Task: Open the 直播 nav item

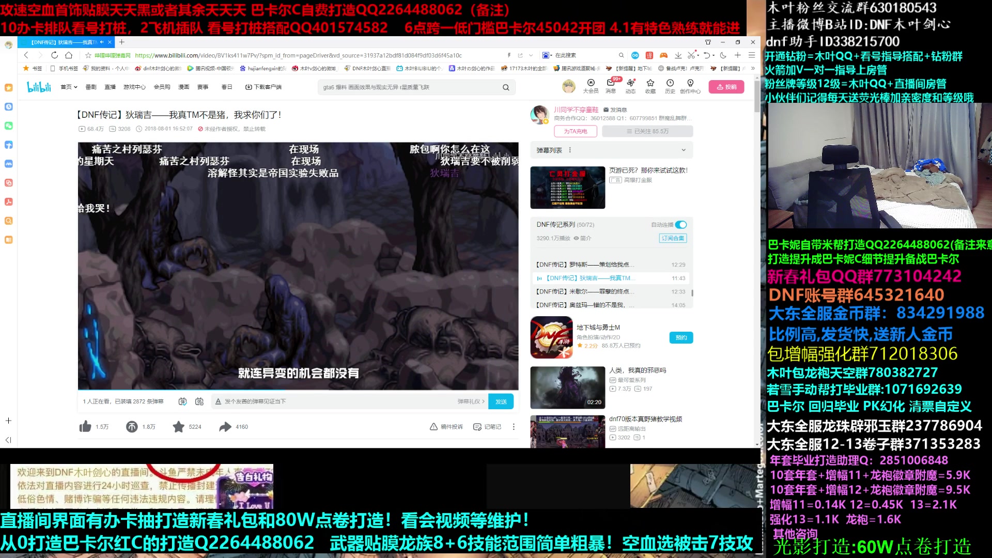Action: (x=110, y=87)
